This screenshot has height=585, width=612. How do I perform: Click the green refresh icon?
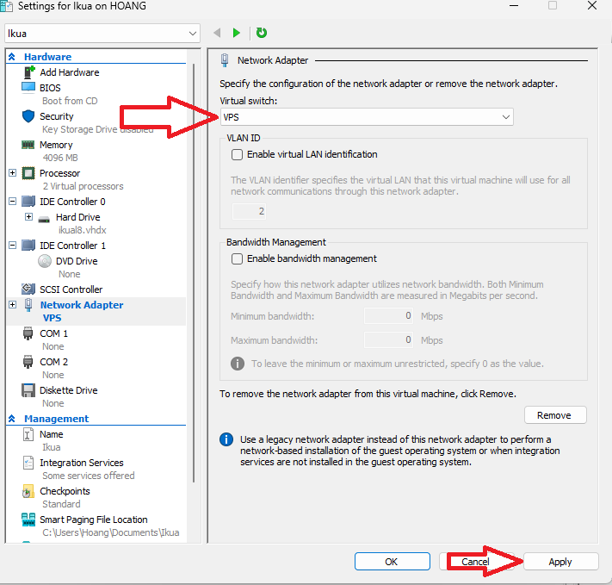262,33
